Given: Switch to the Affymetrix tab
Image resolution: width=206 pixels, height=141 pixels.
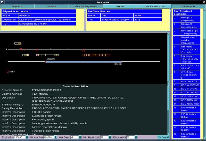Looking at the screenshot, I should pos(17,6).
